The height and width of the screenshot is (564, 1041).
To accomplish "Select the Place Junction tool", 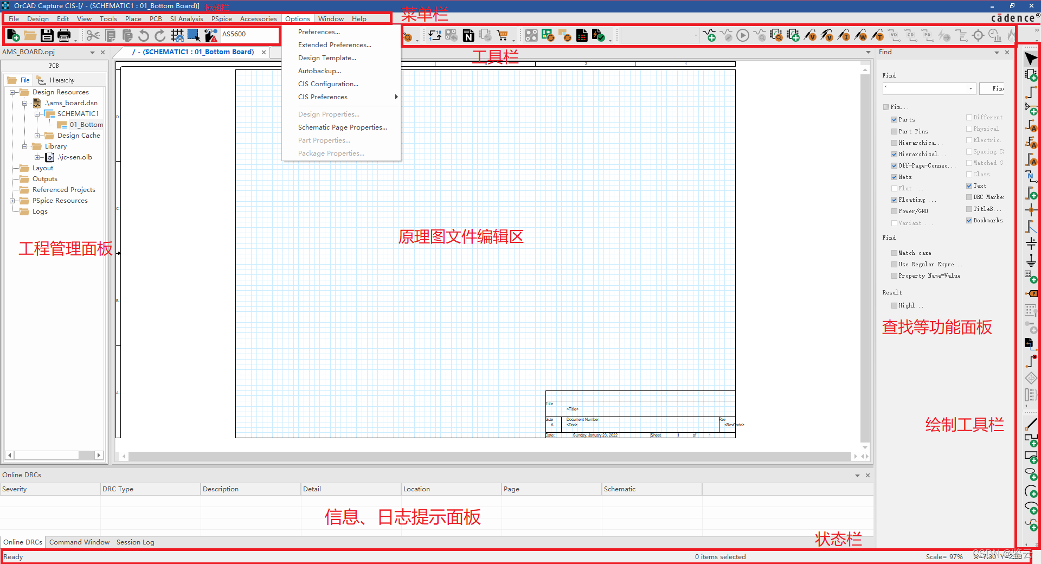I will coord(1031,210).
